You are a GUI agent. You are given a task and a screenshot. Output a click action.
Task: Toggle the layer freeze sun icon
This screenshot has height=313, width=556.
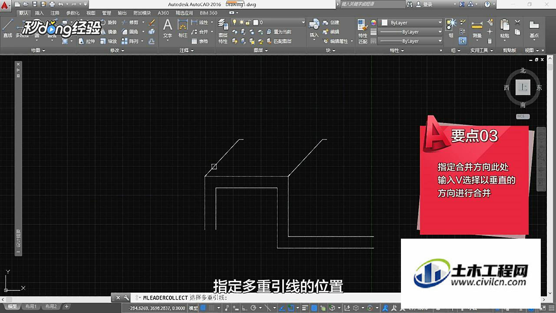242,22
